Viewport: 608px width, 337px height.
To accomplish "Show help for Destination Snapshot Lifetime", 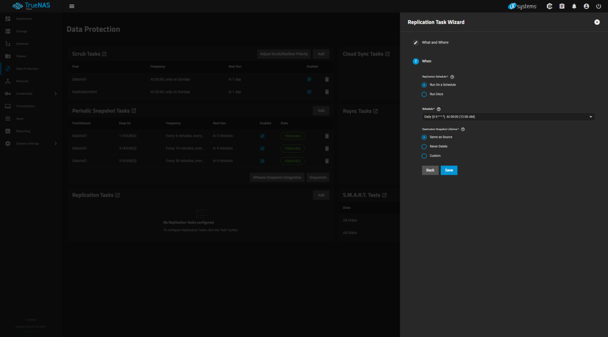I will (463, 129).
